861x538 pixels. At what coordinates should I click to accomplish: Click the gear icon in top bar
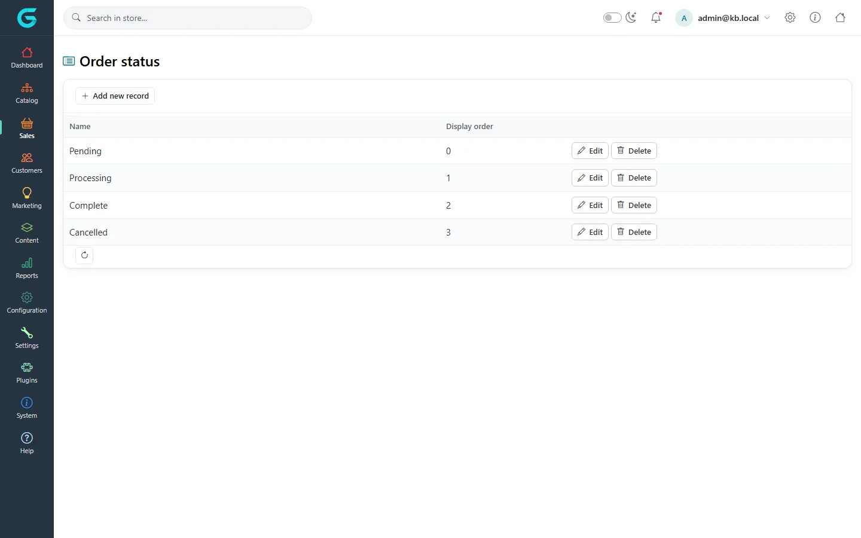pyautogui.click(x=790, y=18)
